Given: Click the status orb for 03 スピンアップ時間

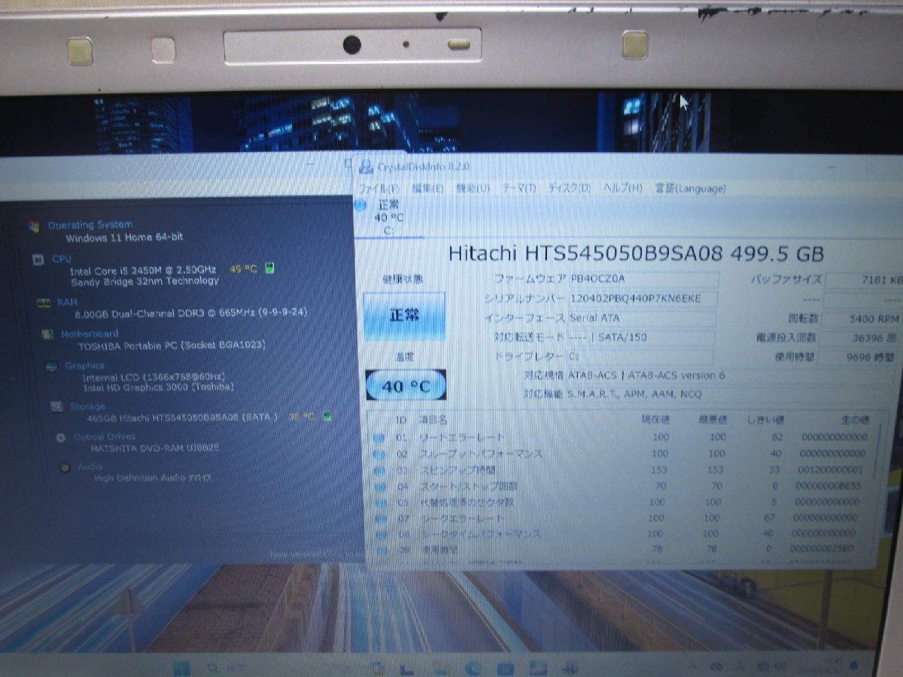Looking at the screenshot, I should [x=379, y=470].
